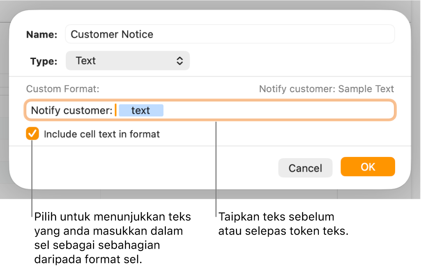Viewport: 421px width, 270px height.
Task: Confirm with the orange OK button
Action: point(368,167)
